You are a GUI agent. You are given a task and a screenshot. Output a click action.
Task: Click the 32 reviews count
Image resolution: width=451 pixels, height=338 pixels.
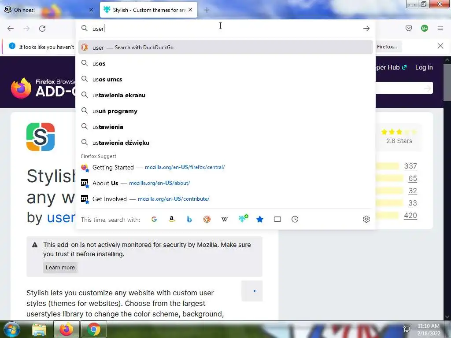pyautogui.click(x=412, y=191)
